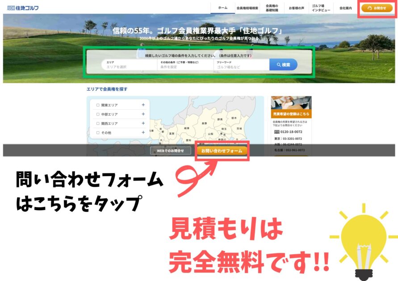Check the 関東エリア checkbox

[x=98, y=105]
